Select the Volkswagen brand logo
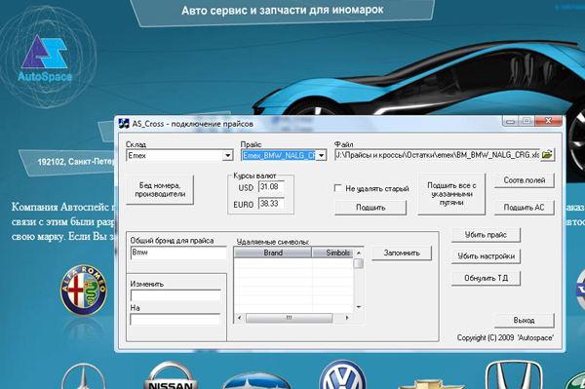This screenshot has height=389, width=585. click(x=343, y=374)
